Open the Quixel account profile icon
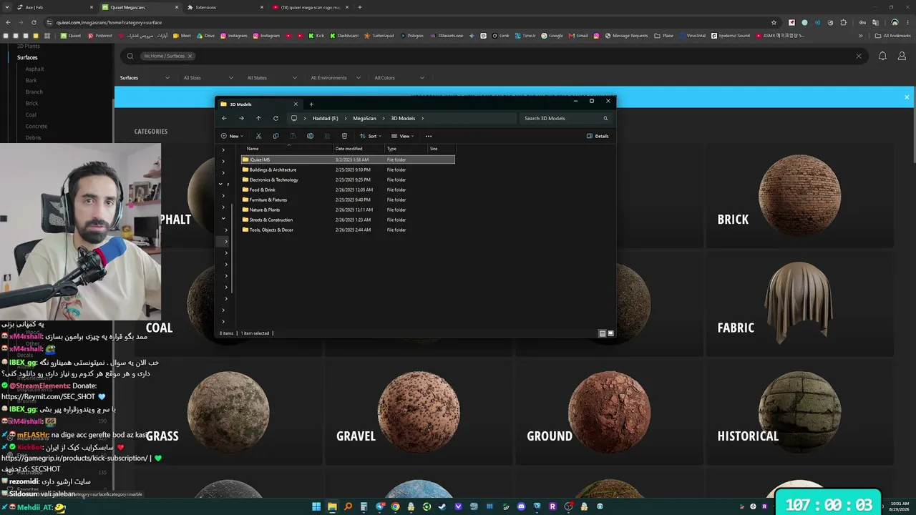The image size is (916, 515). click(902, 56)
